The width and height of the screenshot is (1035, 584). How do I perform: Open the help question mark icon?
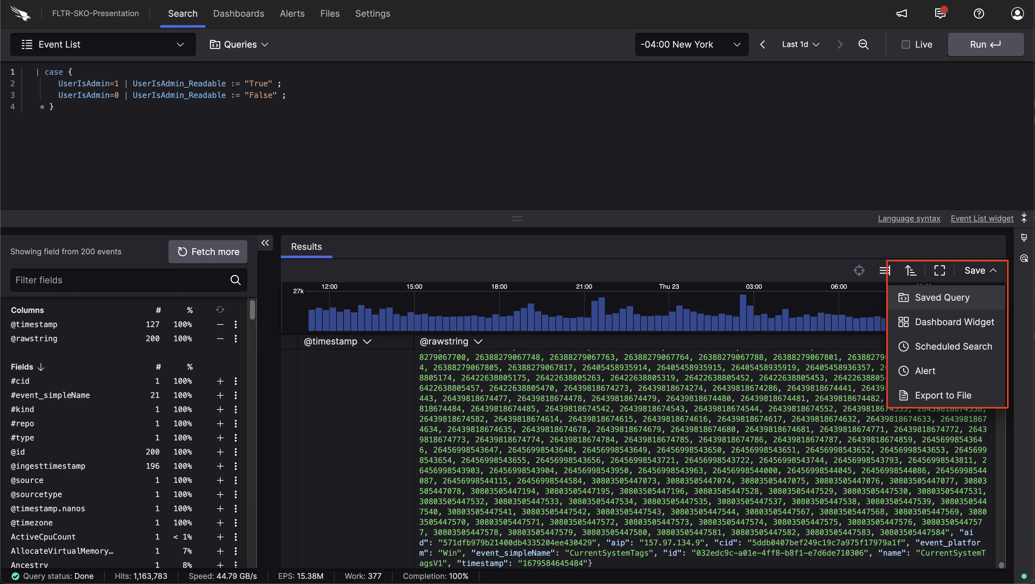979,13
